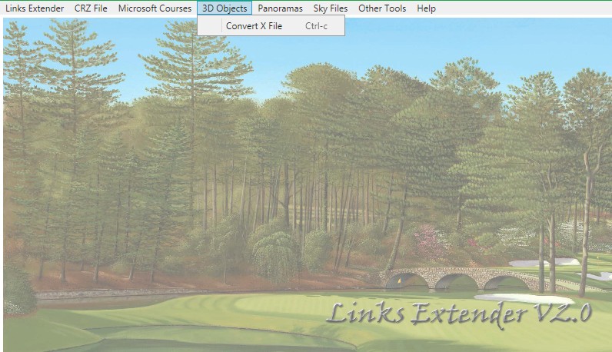Click the blank icon gutter beside Convert X File
Viewport: 612px width, 352px height.
(x=209, y=26)
